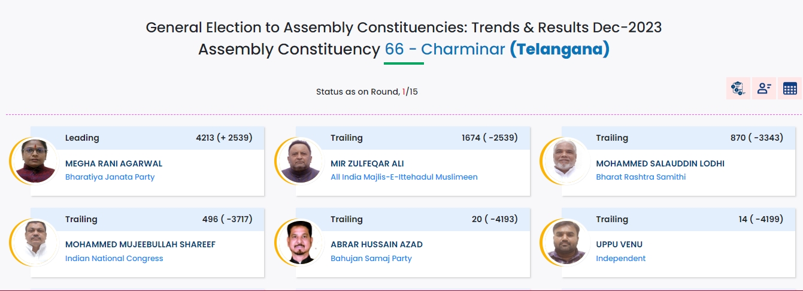The image size is (803, 291).
Task: Select the All India Majlis-E-Ittehadul Muslimeen party text
Action: [x=404, y=177]
